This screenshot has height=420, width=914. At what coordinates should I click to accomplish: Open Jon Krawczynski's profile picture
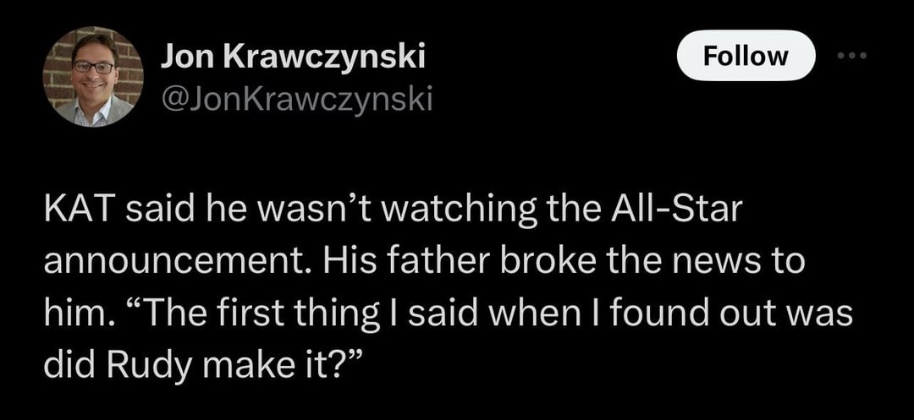(93, 76)
